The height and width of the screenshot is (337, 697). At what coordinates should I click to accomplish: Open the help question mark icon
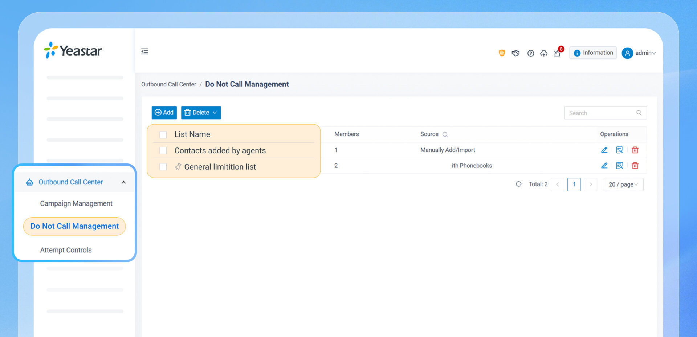point(530,53)
